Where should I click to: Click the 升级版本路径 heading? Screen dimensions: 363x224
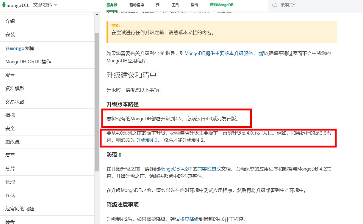point(123,104)
